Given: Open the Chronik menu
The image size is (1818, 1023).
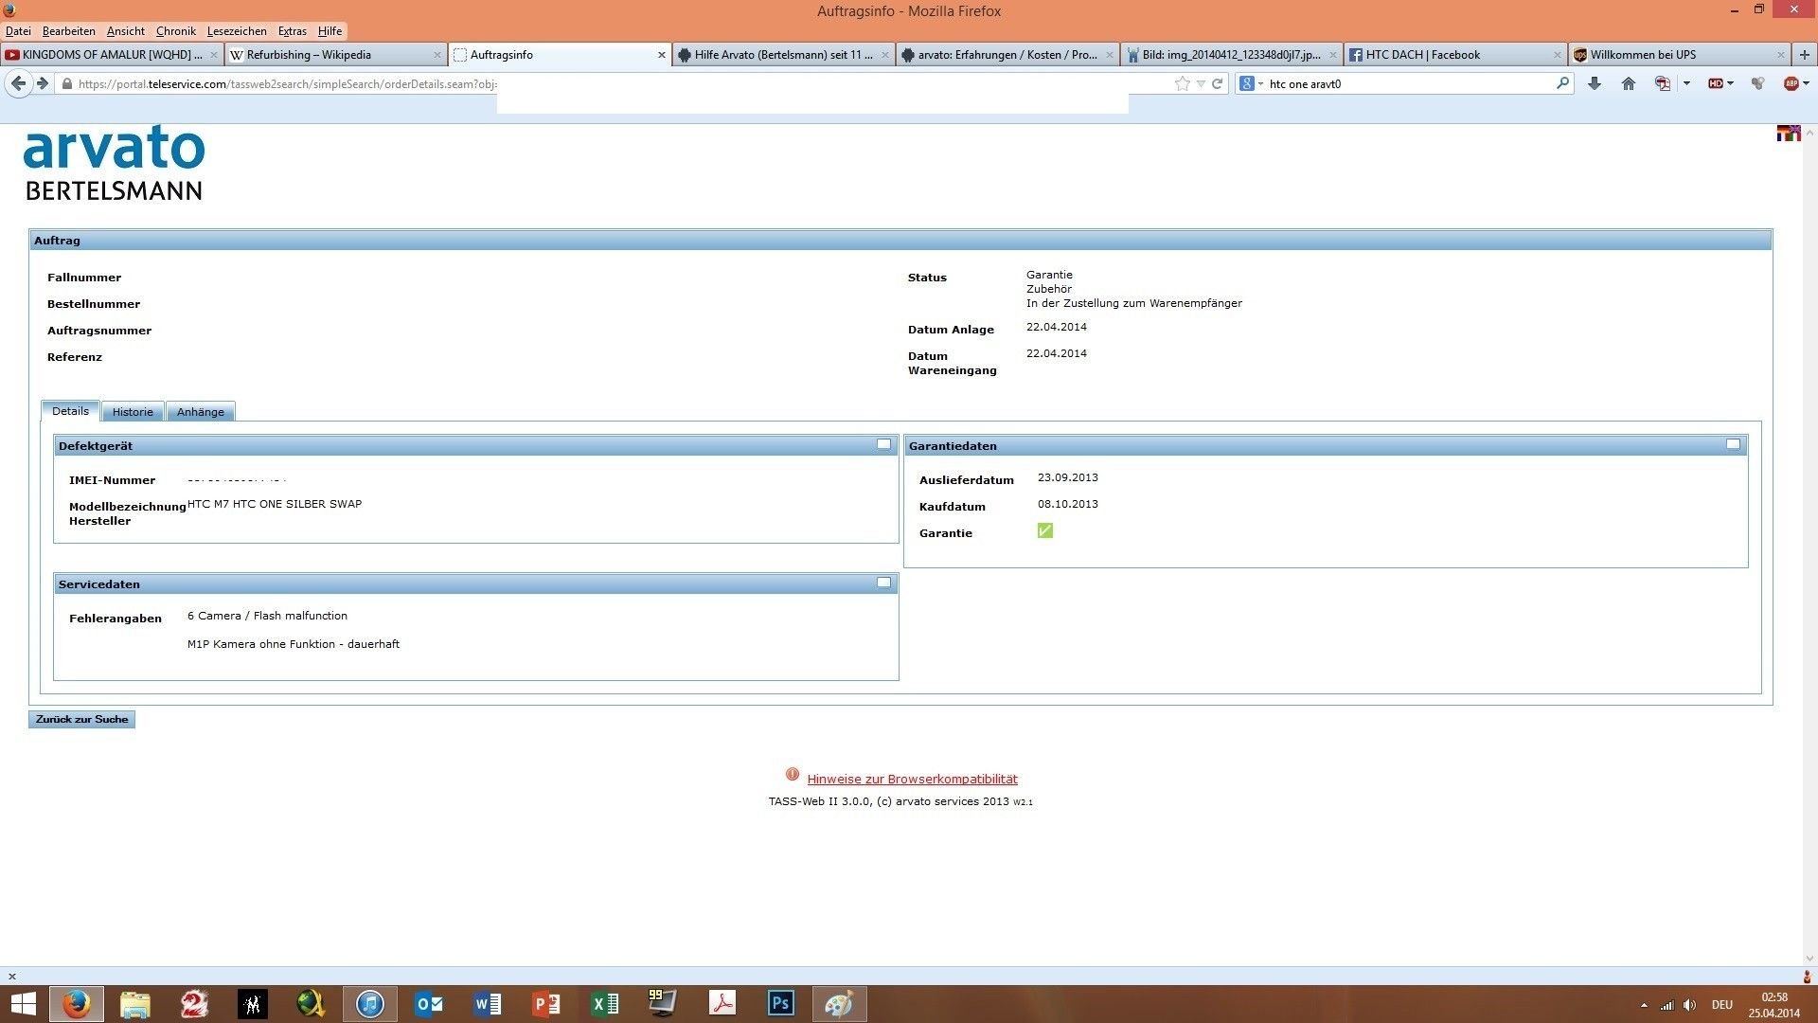Looking at the screenshot, I should pyautogui.click(x=176, y=31).
